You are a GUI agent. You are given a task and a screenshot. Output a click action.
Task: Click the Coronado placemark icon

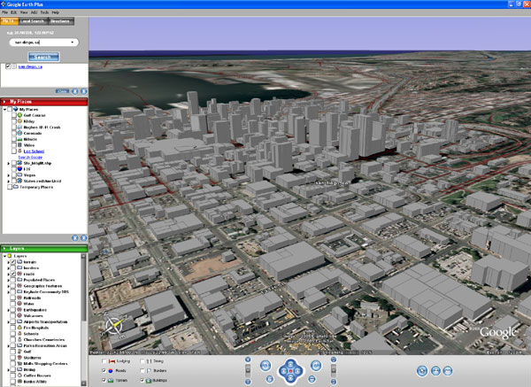pos(18,134)
